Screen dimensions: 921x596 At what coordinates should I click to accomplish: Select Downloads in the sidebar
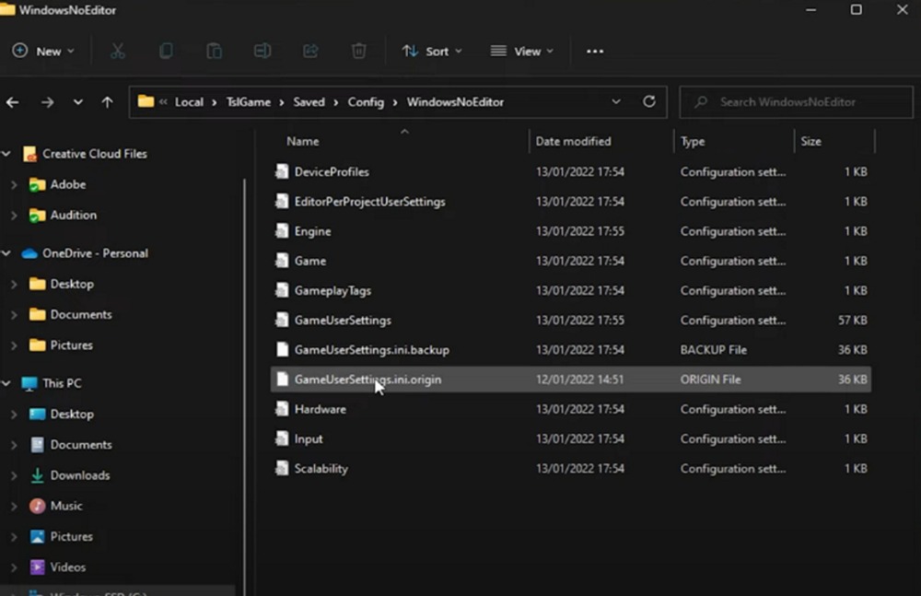coord(69,475)
